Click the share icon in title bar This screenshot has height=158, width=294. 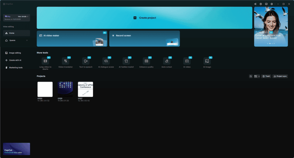(x=255, y=4)
